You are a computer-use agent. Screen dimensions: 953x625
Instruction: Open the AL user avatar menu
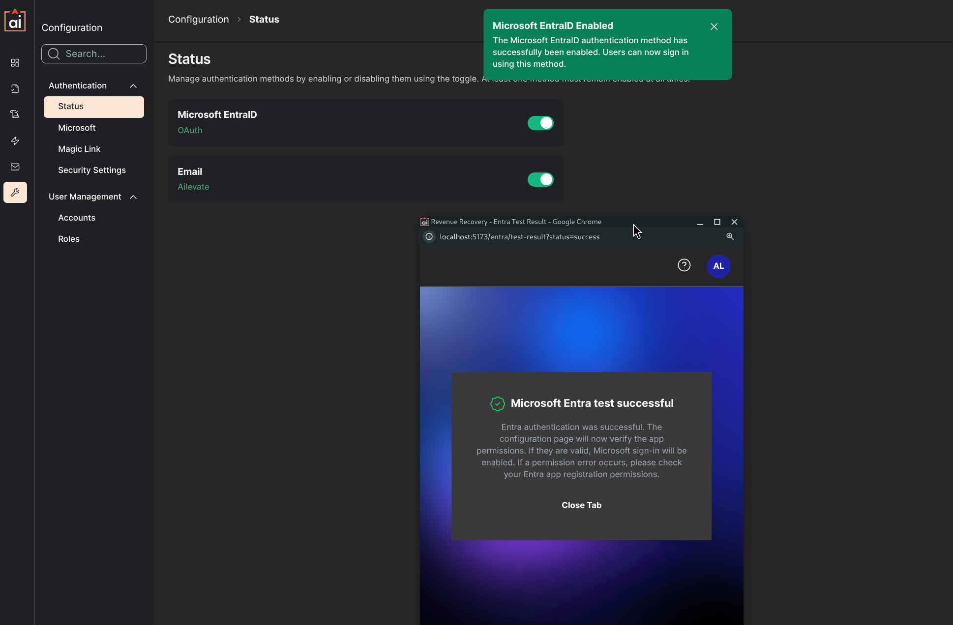coord(718,266)
